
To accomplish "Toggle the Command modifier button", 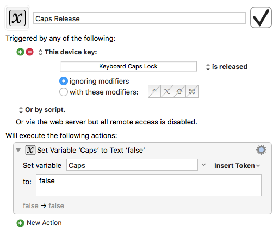I will [192, 91].
